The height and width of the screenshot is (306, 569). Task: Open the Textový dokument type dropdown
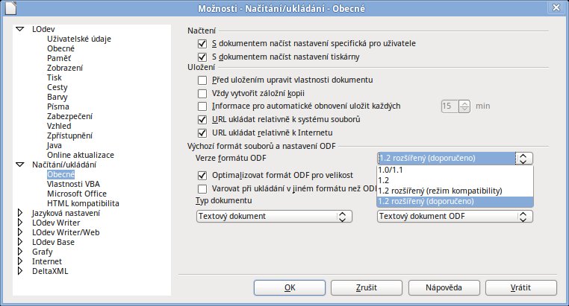click(x=274, y=217)
